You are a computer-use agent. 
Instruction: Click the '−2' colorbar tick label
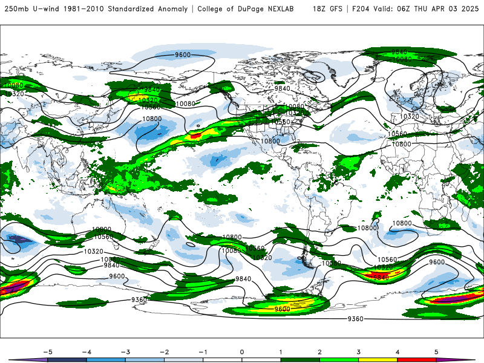[164, 352]
